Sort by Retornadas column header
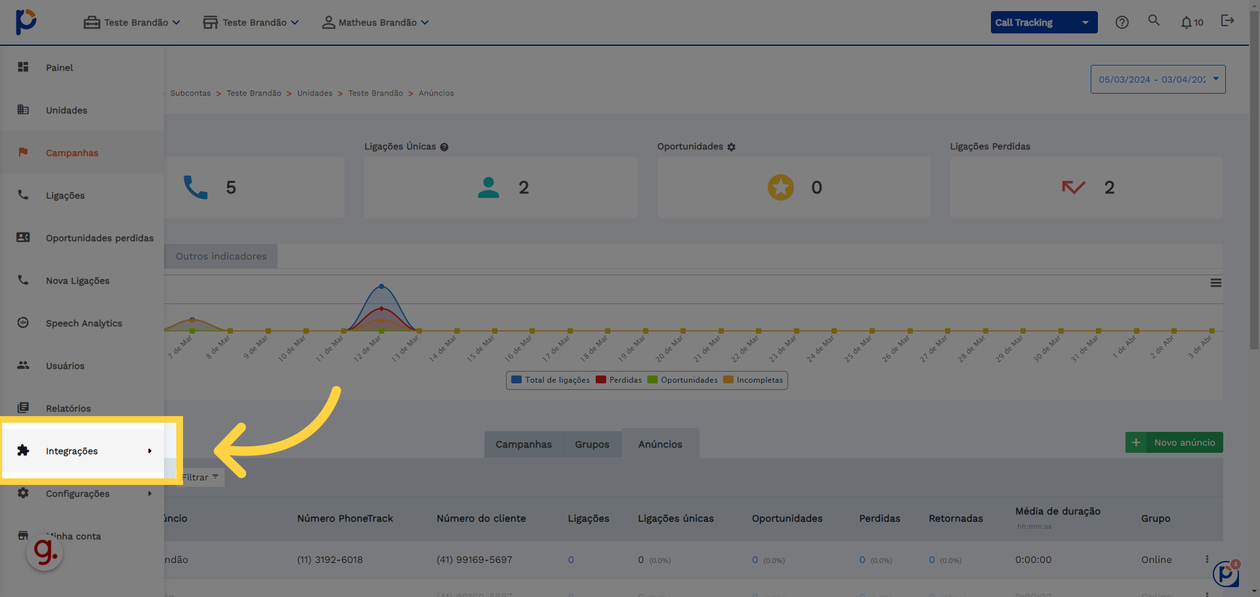Screen dimensions: 1260x597 pyautogui.click(x=956, y=518)
